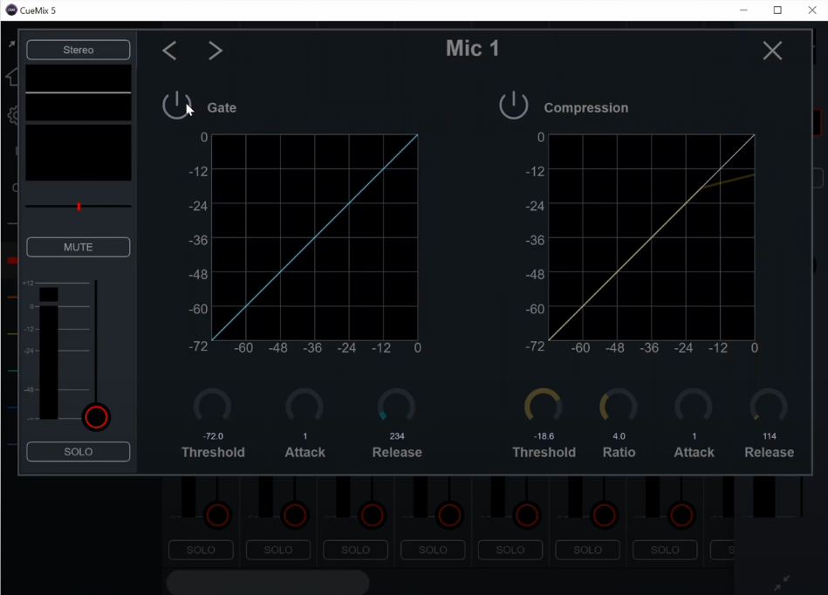This screenshot has width=828, height=595.
Task: Close the Mic 1 dynamics panel
Action: point(772,51)
